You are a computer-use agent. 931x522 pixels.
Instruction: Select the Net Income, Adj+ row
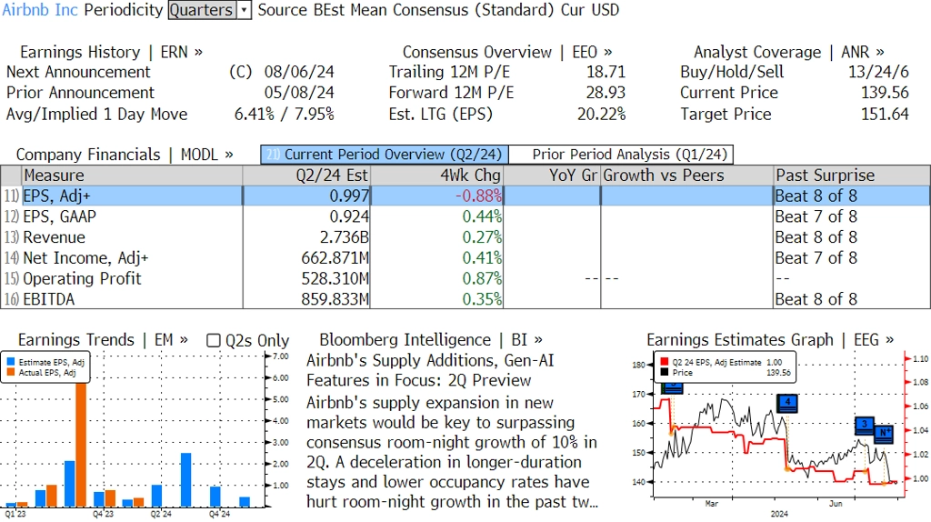[465, 257]
